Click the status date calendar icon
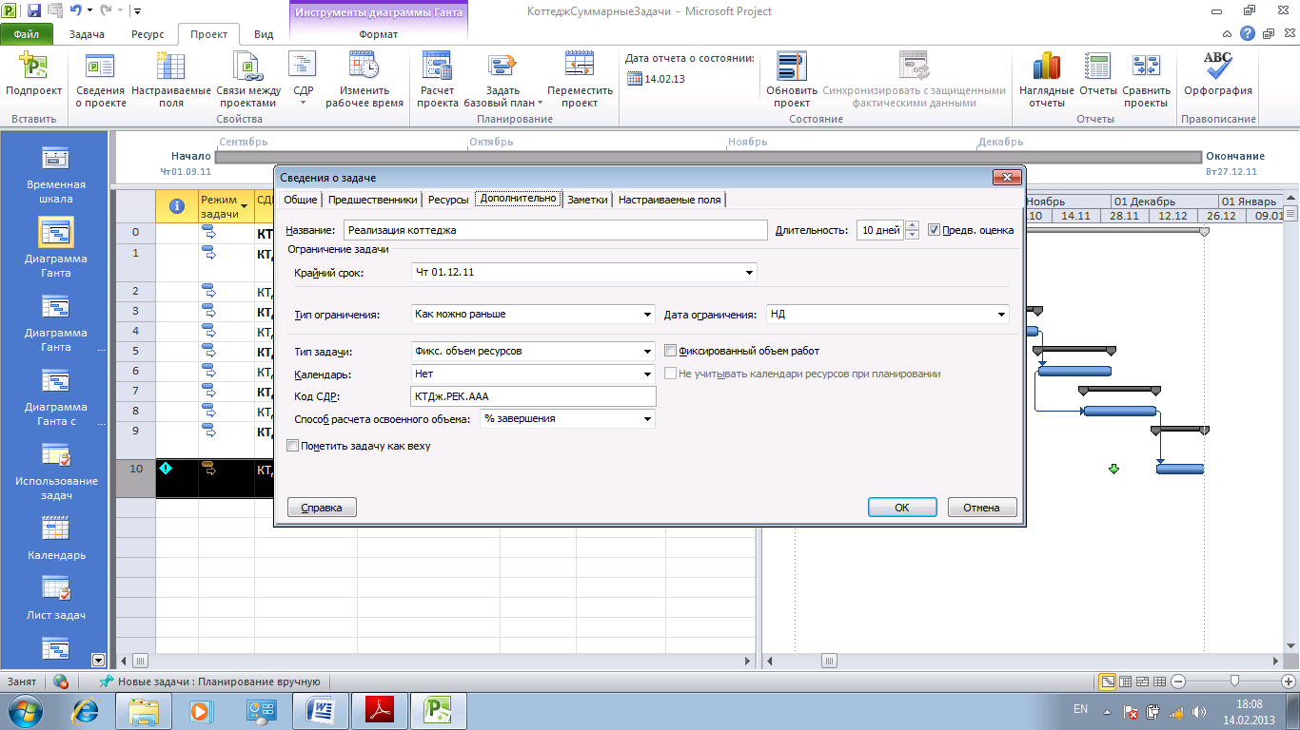The height and width of the screenshot is (730, 1300). pyautogui.click(x=635, y=79)
